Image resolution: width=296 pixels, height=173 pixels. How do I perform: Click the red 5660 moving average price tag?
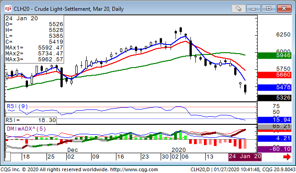pos(274,75)
